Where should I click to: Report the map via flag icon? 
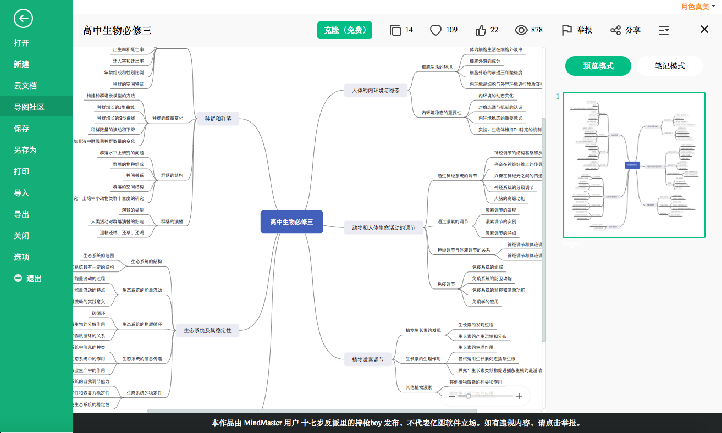(x=567, y=30)
